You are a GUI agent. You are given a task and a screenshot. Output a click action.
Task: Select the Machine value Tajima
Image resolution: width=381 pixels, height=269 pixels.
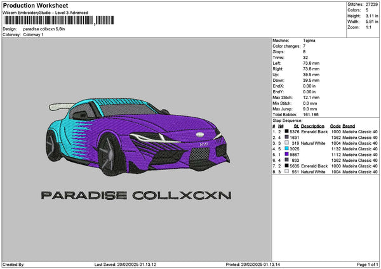pos(309,41)
